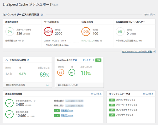Click the UCSS: 0 counter

[56, 41]
